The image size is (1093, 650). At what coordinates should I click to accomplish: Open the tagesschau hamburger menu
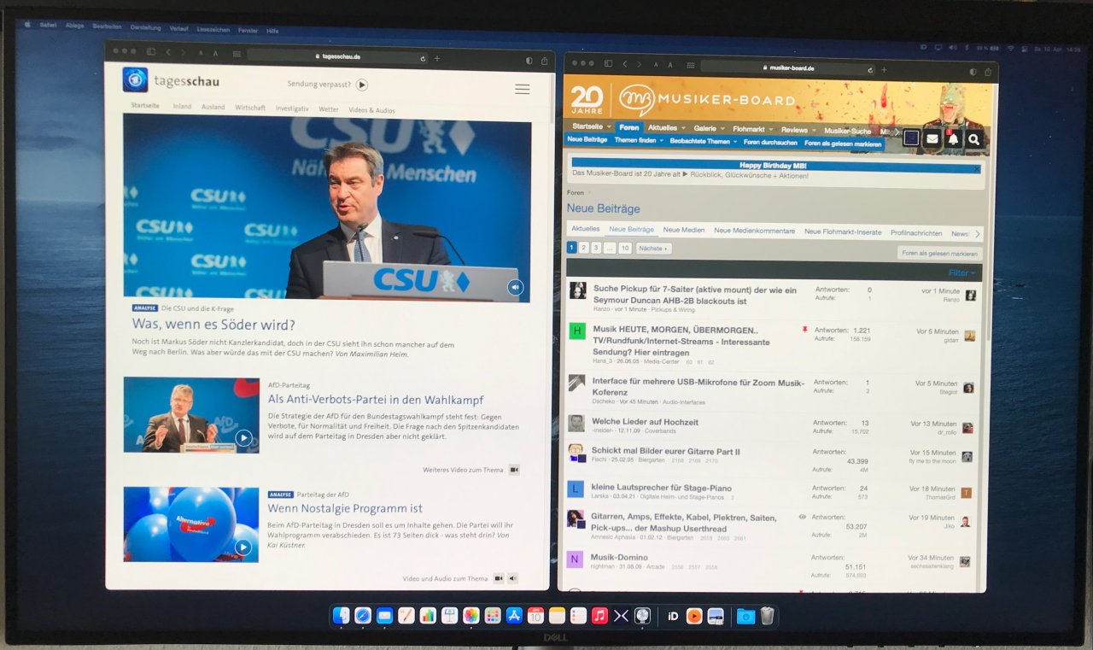(x=522, y=89)
